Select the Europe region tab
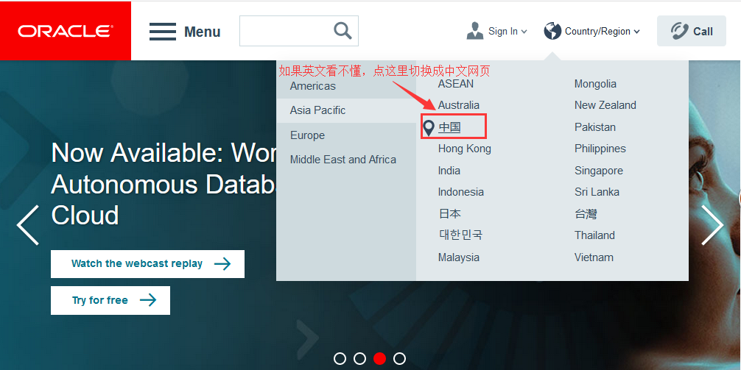Viewport: 741px width, 370px height. click(x=307, y=135)
